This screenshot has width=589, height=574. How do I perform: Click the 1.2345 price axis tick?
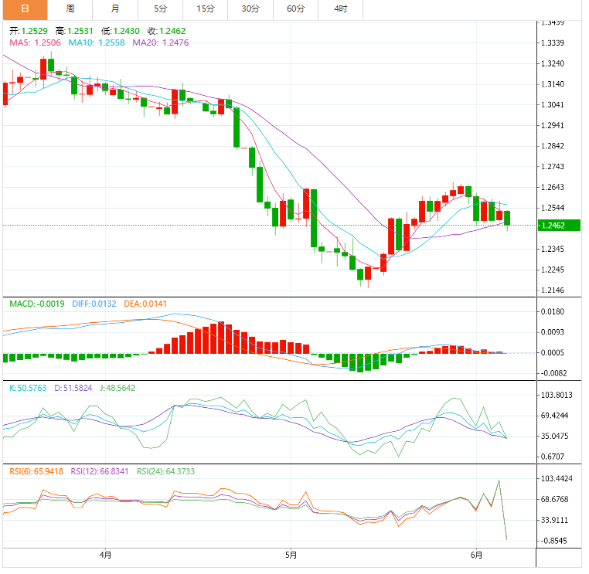pyautogui.click(x=553, y=250)
